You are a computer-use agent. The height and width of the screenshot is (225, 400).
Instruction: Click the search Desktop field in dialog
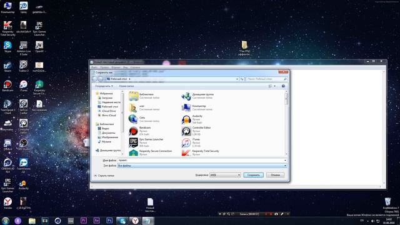(267, 79)
